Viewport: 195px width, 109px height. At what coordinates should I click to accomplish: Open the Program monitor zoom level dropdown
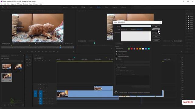[91, 41]
